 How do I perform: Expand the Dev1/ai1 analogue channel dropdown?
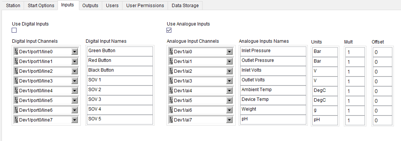pos(229,62)
